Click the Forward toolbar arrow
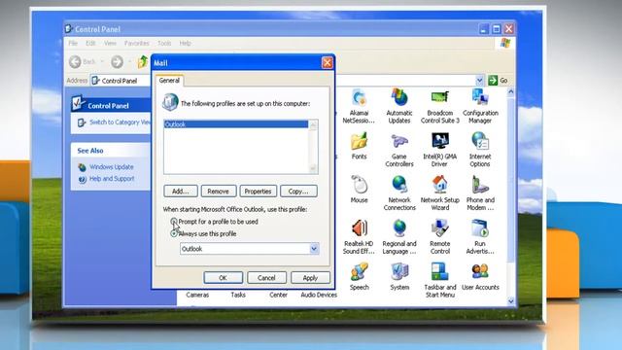The width and height of the screenshot is (622, 350). tap(117, 62)
